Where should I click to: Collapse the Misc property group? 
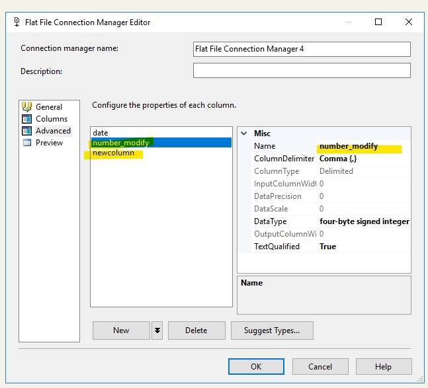coord(244,134)
